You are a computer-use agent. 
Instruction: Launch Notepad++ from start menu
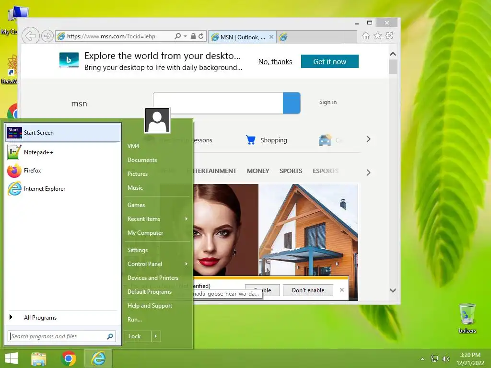pyautogui.click(x=63, y=152)
